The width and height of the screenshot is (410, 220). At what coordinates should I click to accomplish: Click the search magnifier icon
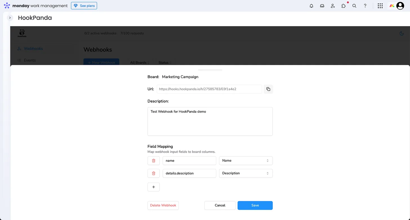pyautogui.click(x=354, y=6)
